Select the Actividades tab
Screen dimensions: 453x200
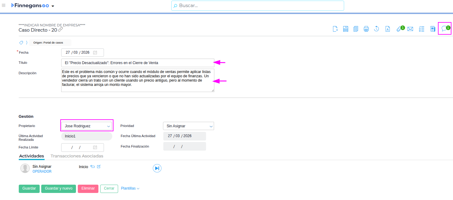tap(31, 156)
